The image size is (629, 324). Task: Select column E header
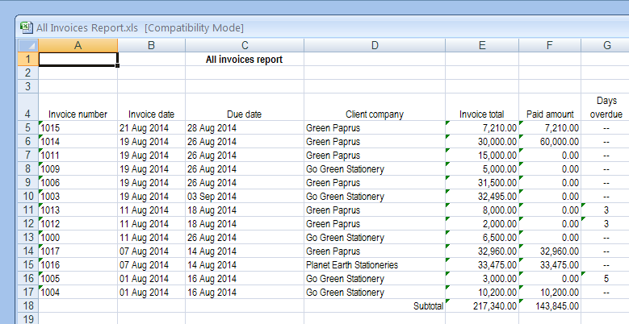point(482,45)
